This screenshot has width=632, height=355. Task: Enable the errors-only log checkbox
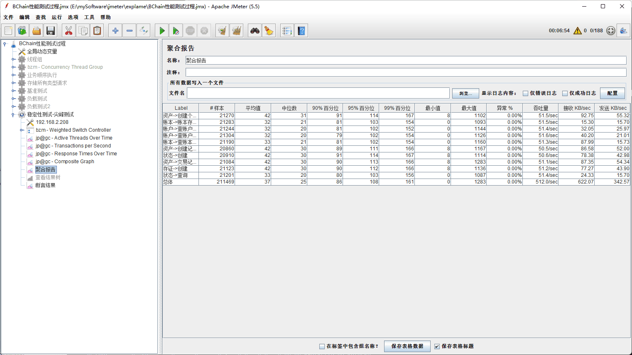(525, 93)
